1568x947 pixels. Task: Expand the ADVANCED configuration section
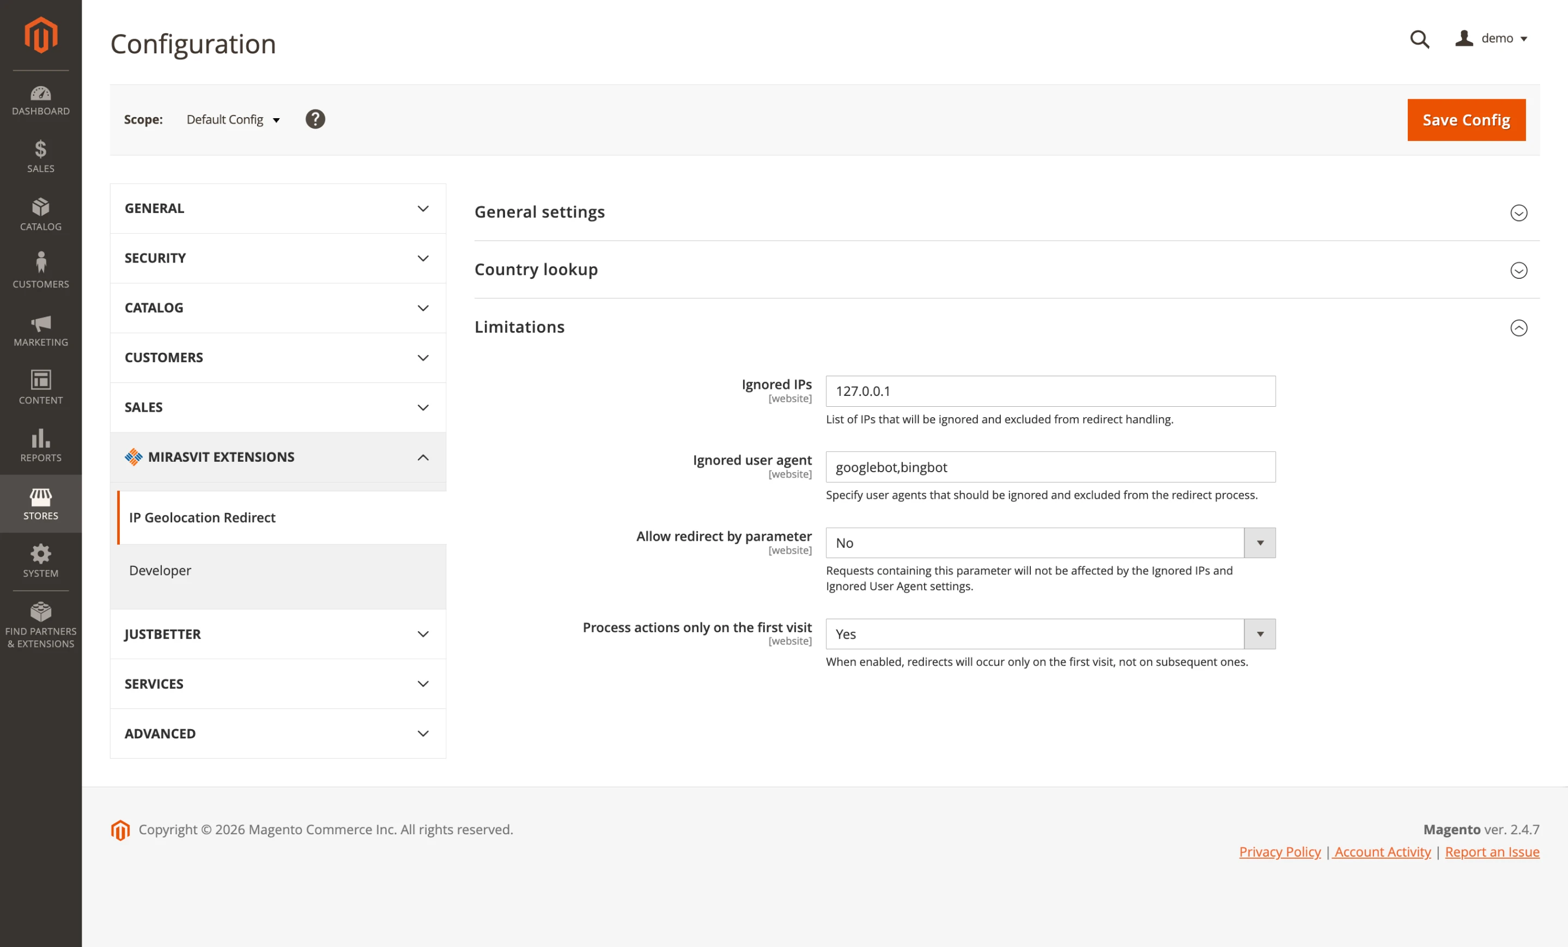(277, 734)
